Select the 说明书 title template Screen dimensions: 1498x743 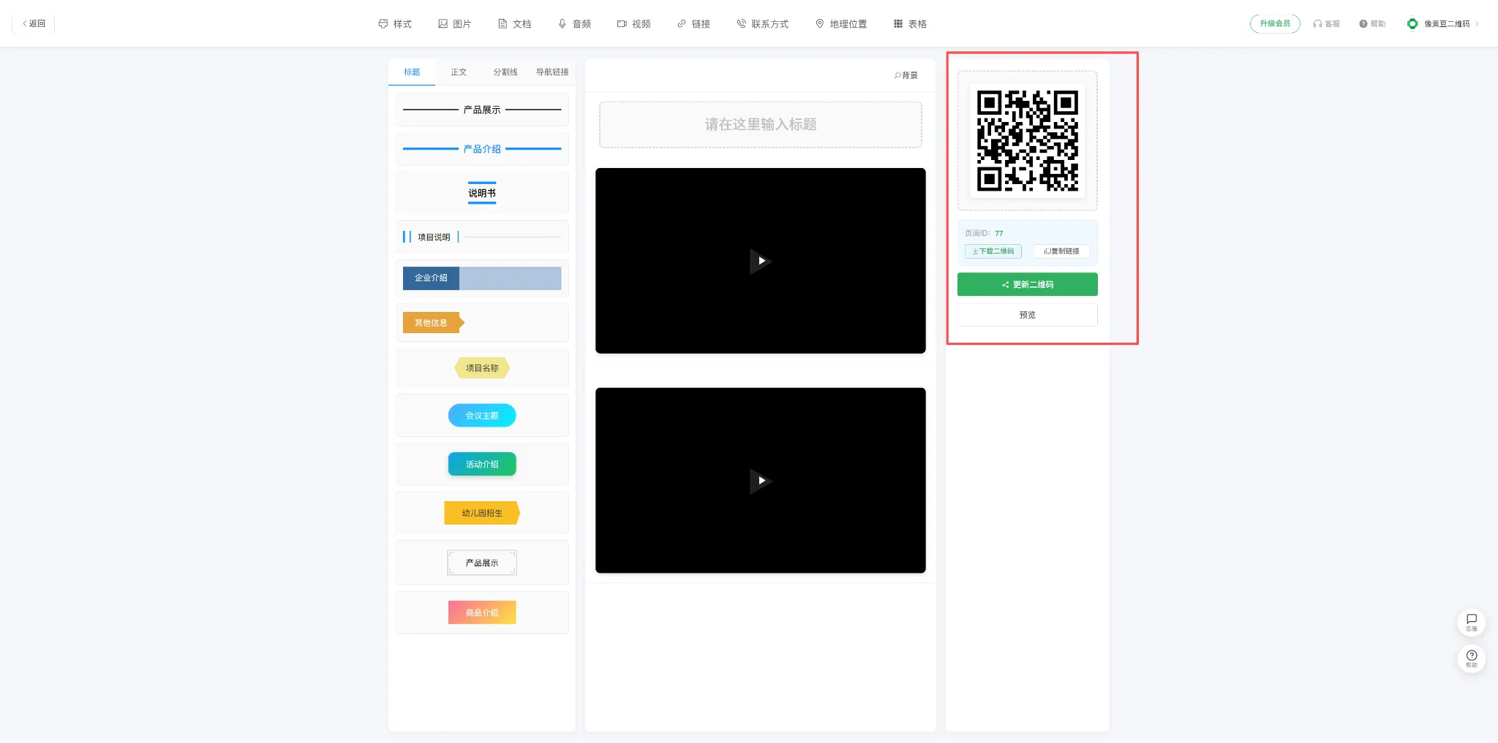click(482, 193)
